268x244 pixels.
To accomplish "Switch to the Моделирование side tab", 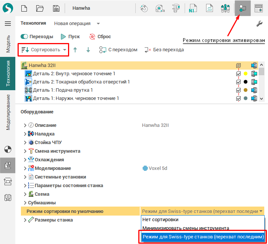I will [x=8, y=112].
